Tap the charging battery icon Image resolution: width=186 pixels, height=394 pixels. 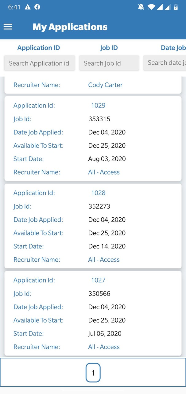pyautogui.click(x=175, y=7)
